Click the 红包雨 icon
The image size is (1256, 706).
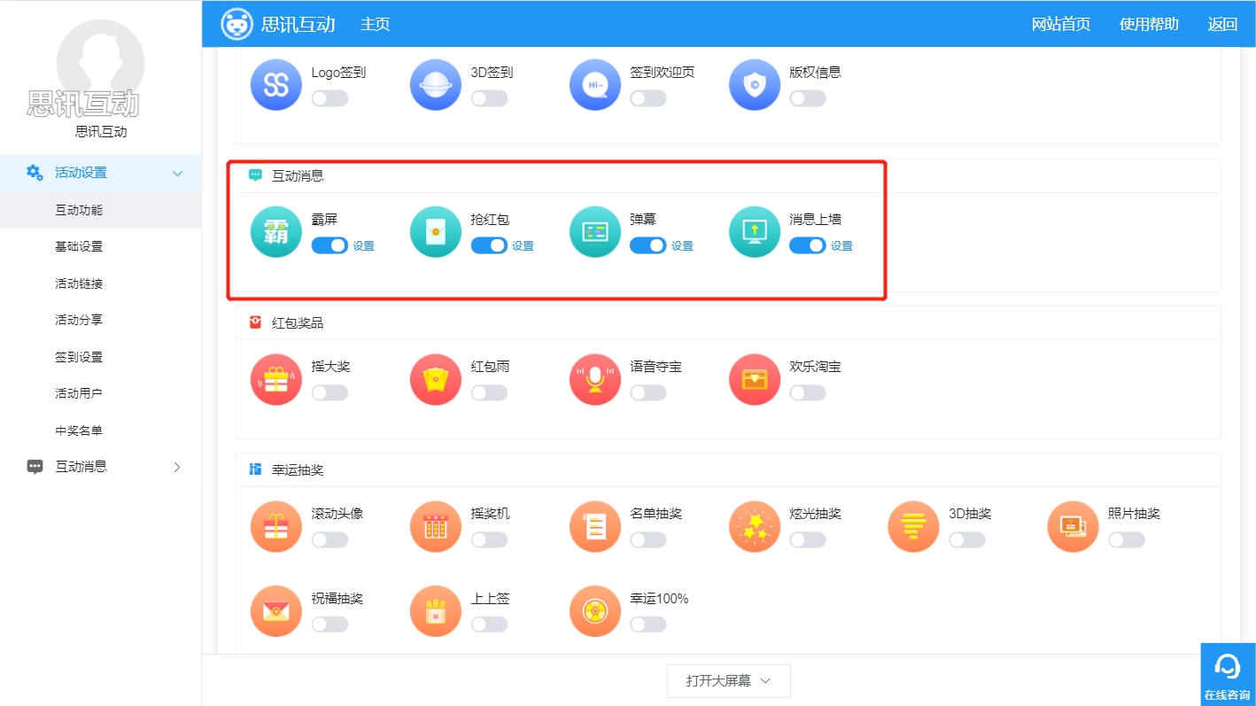click(436, 379)
